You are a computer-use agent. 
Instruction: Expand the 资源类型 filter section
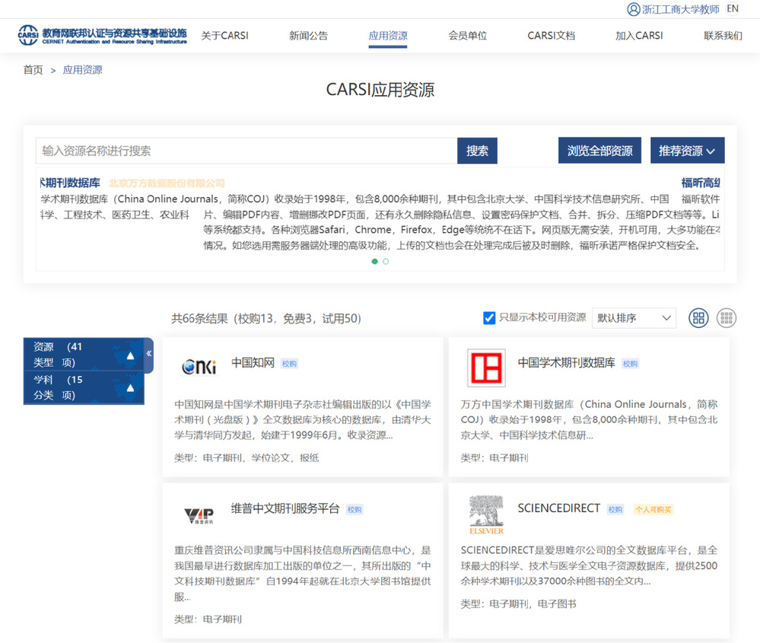click(130, 355)
